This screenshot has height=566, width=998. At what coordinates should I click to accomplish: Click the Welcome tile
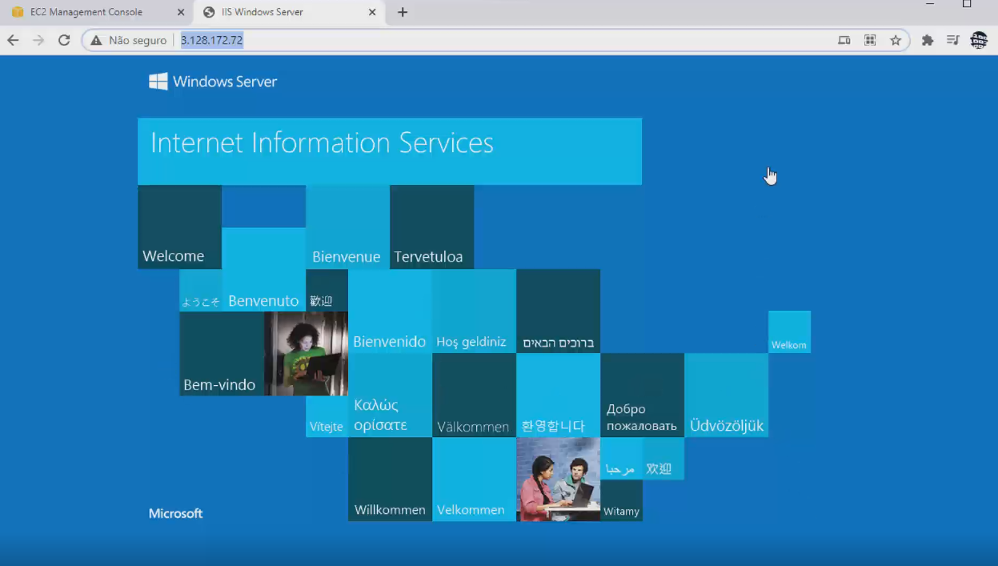point(179,227)
